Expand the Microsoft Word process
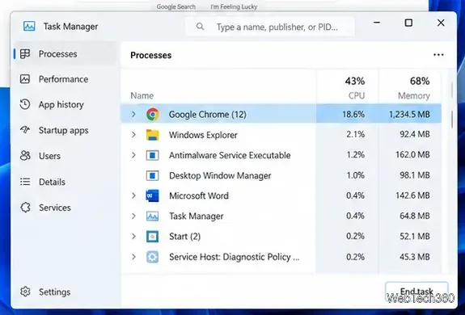 point(133,195)
